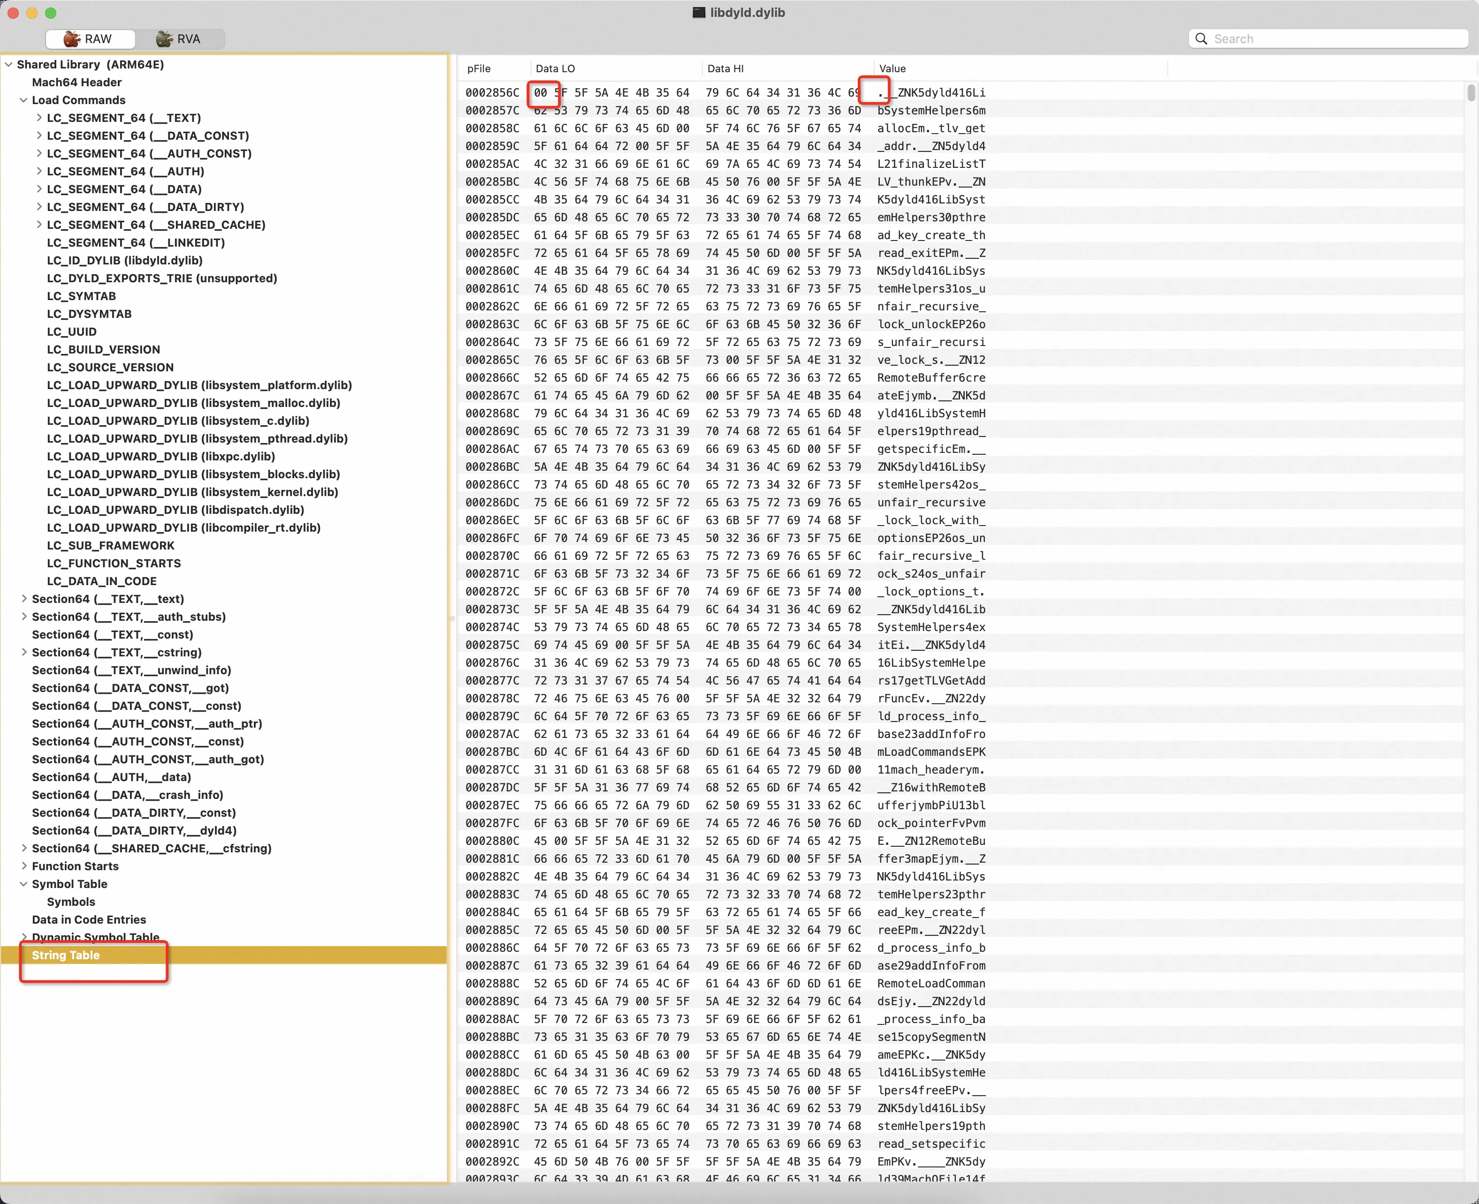Collapse the Load Commands node
Viewport: 1479px width, 1204px height.
(x=23, y=100)
